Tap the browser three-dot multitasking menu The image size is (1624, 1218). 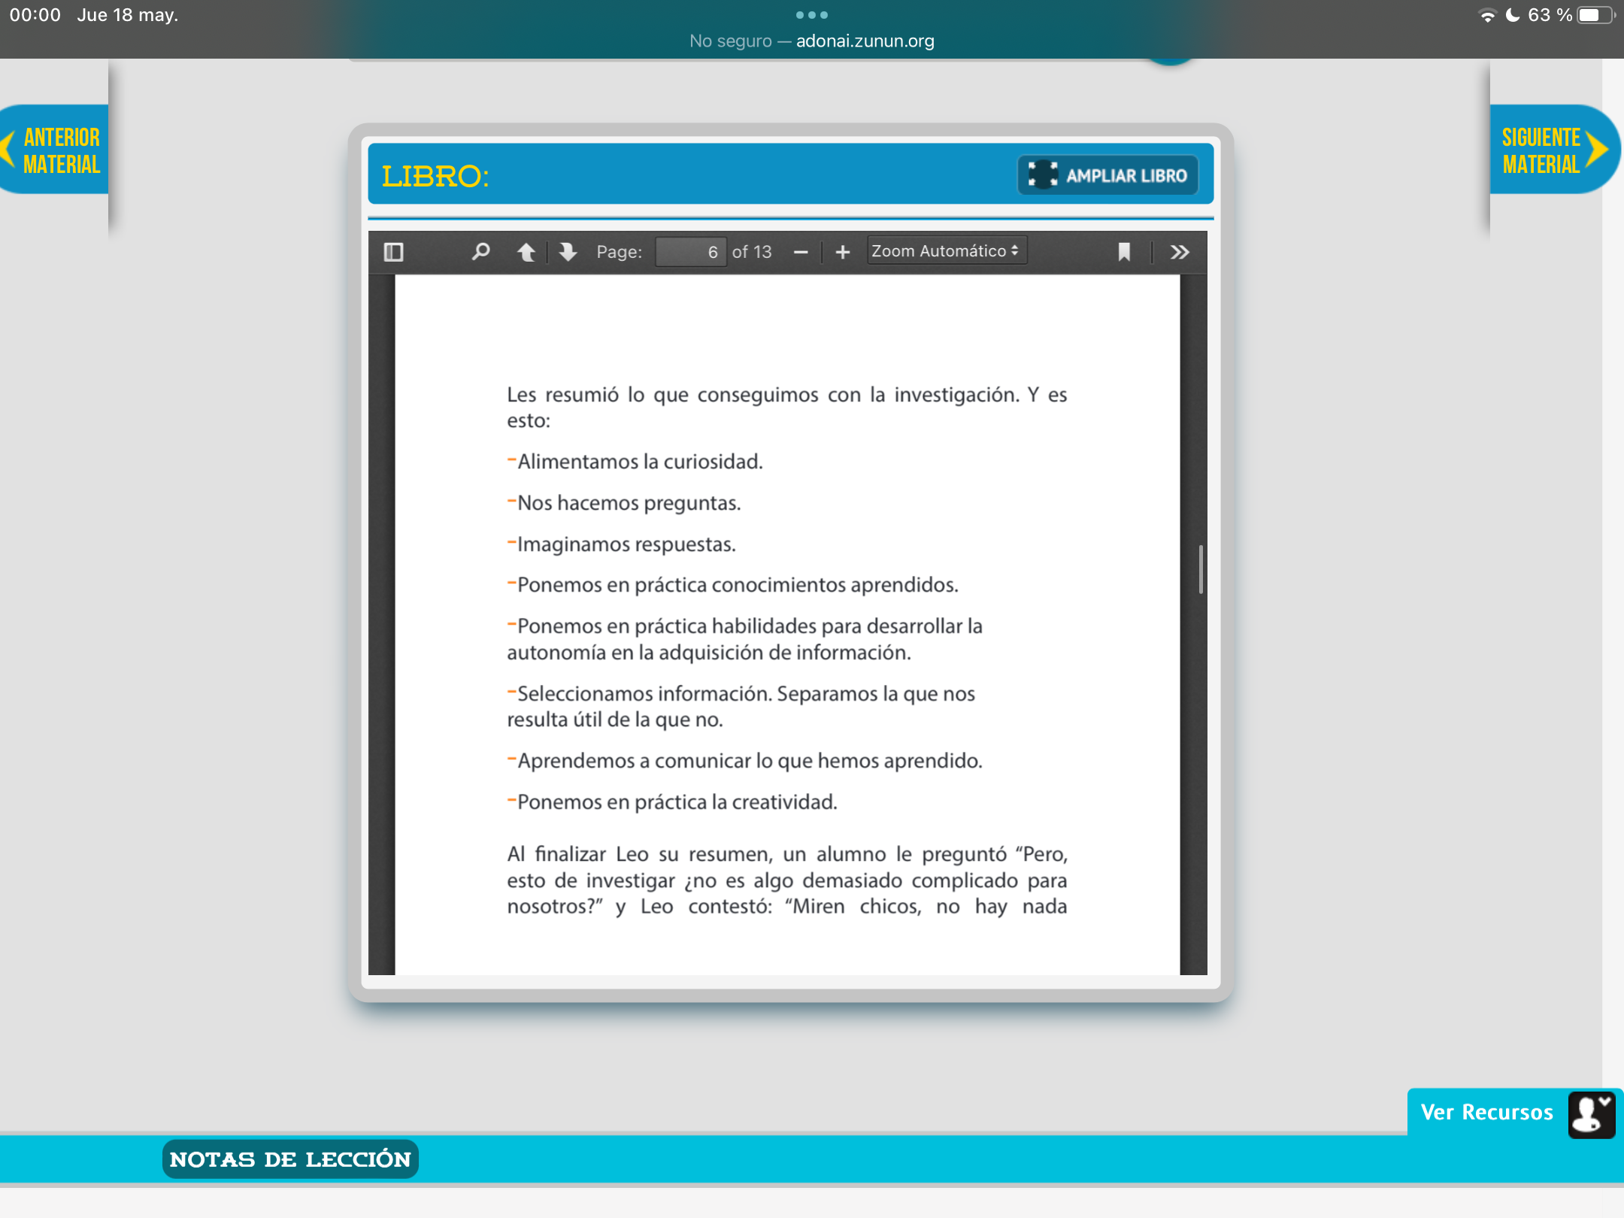pos(812,15)
